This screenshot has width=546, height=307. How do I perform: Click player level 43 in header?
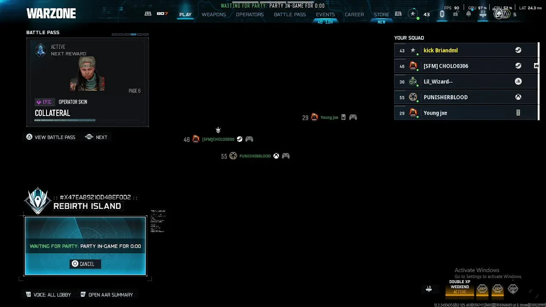point(427,14)
